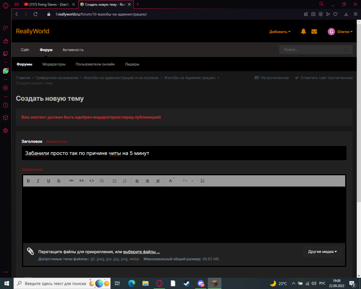
Task: Open the font size dropdown
Action: pos(188,181)
